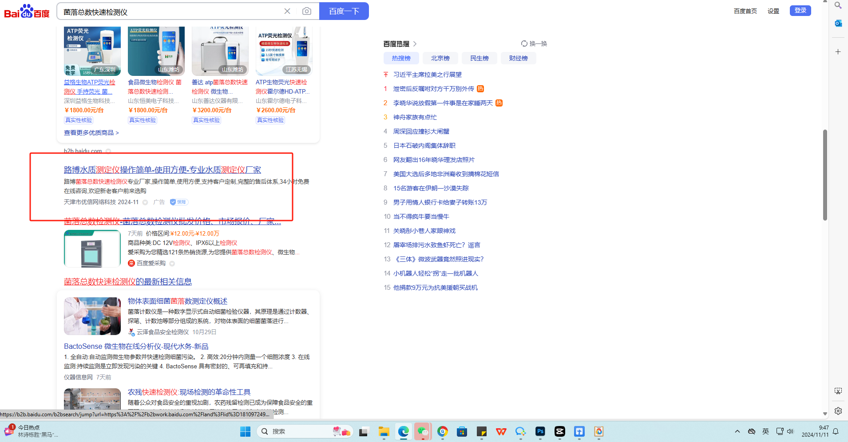Image resolution: width=848 pixels, height=442 pixels.
Task: Click the 换一换 refresh icon in hot search
Action: pyautogui.click(x=524, y=43)
